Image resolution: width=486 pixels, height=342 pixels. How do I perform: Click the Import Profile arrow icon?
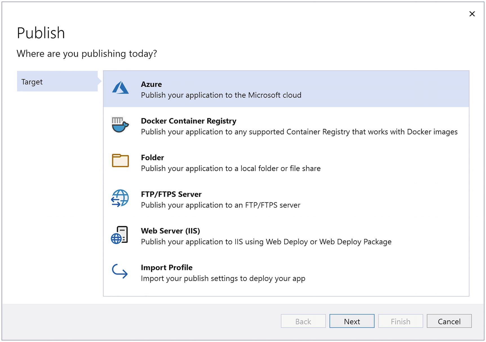[x=120, y=271]
